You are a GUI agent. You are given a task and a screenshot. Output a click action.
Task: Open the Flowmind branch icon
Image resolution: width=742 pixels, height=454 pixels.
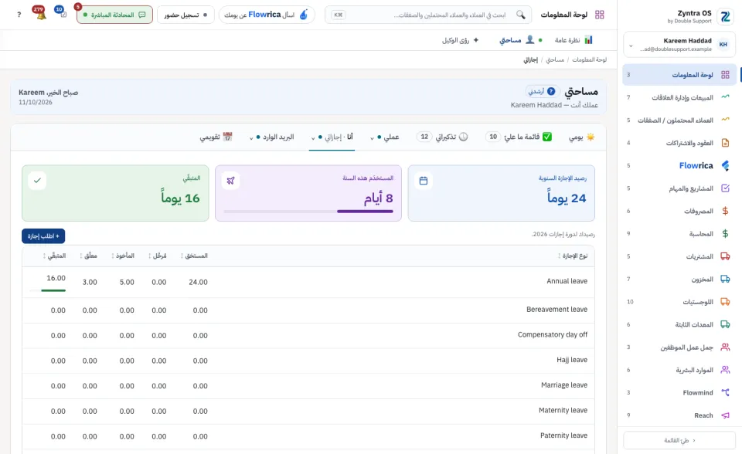725,392
